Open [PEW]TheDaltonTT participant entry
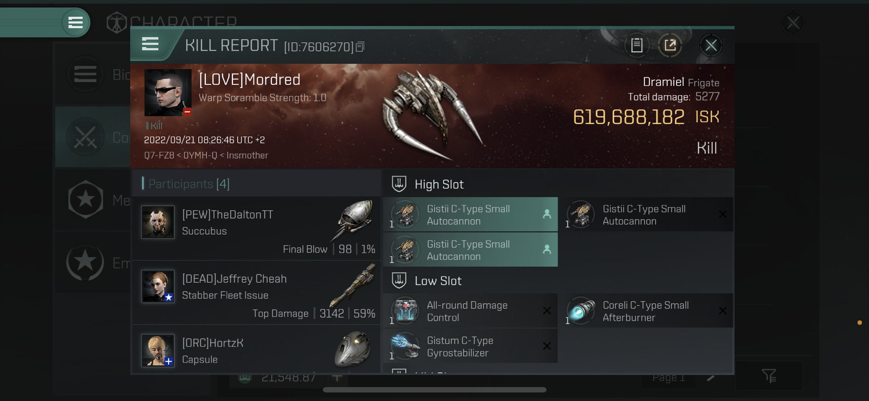 256,228
